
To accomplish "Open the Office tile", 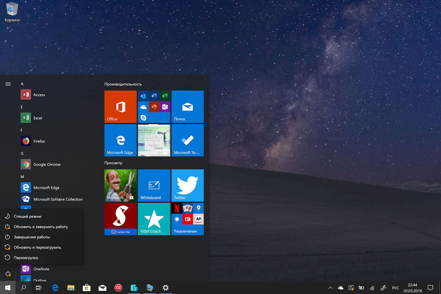I will click(120, 107).
